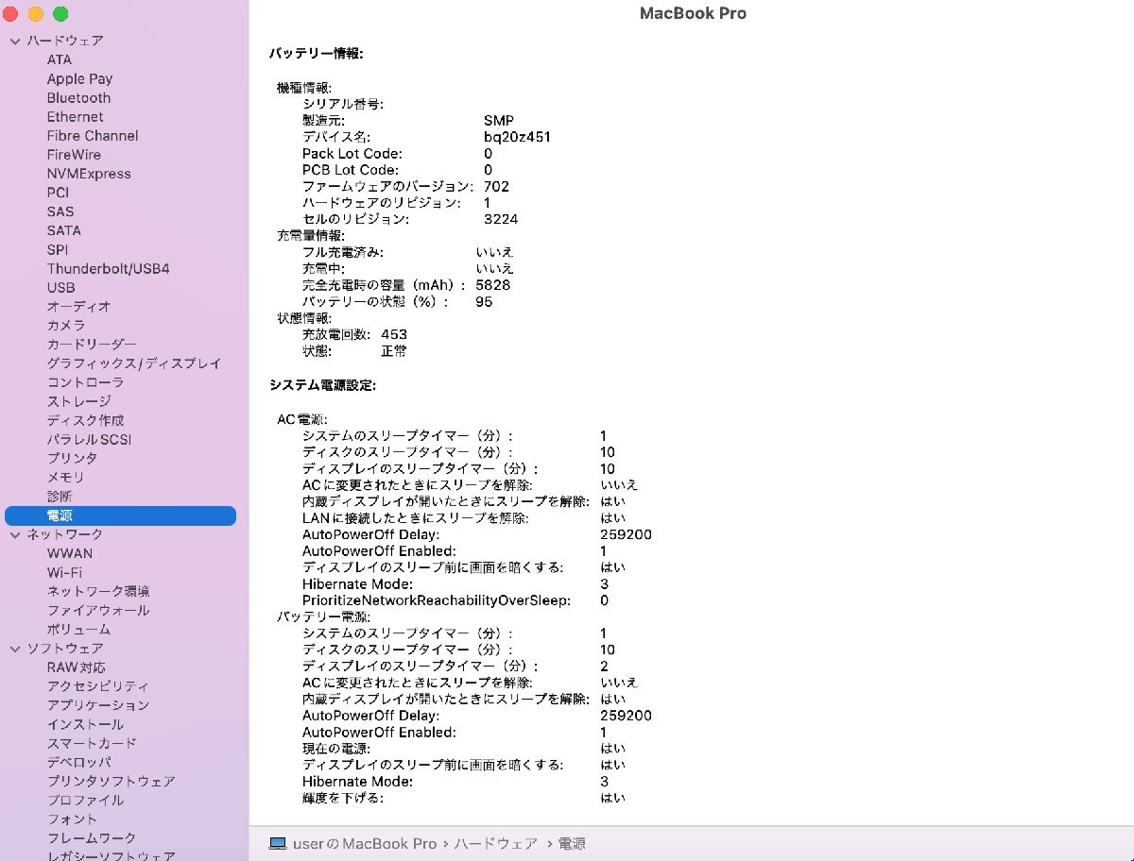Click cell revision value 3224
The height and width of the screenshot is (861, 1134).
[x=501, y=219]
